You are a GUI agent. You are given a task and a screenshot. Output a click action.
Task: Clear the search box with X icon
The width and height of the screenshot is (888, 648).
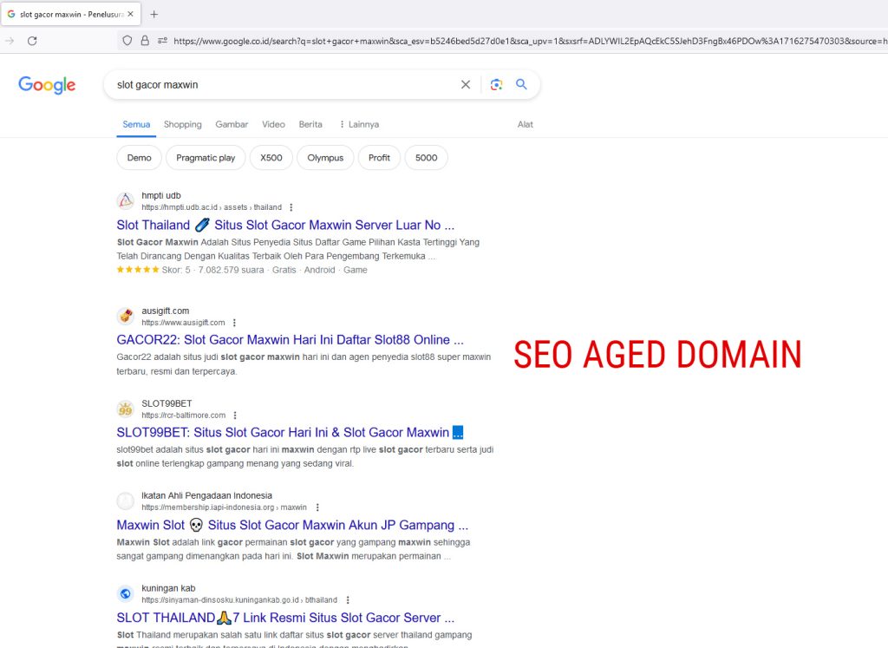(x=466, y=84)
